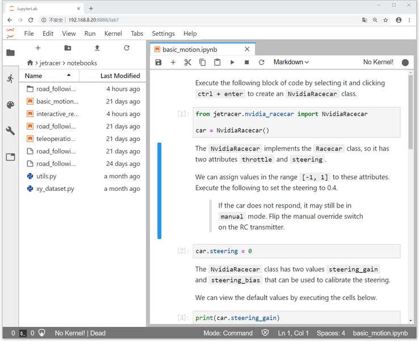Refresh the file list
419x341 pixels.
pos(127,48)
